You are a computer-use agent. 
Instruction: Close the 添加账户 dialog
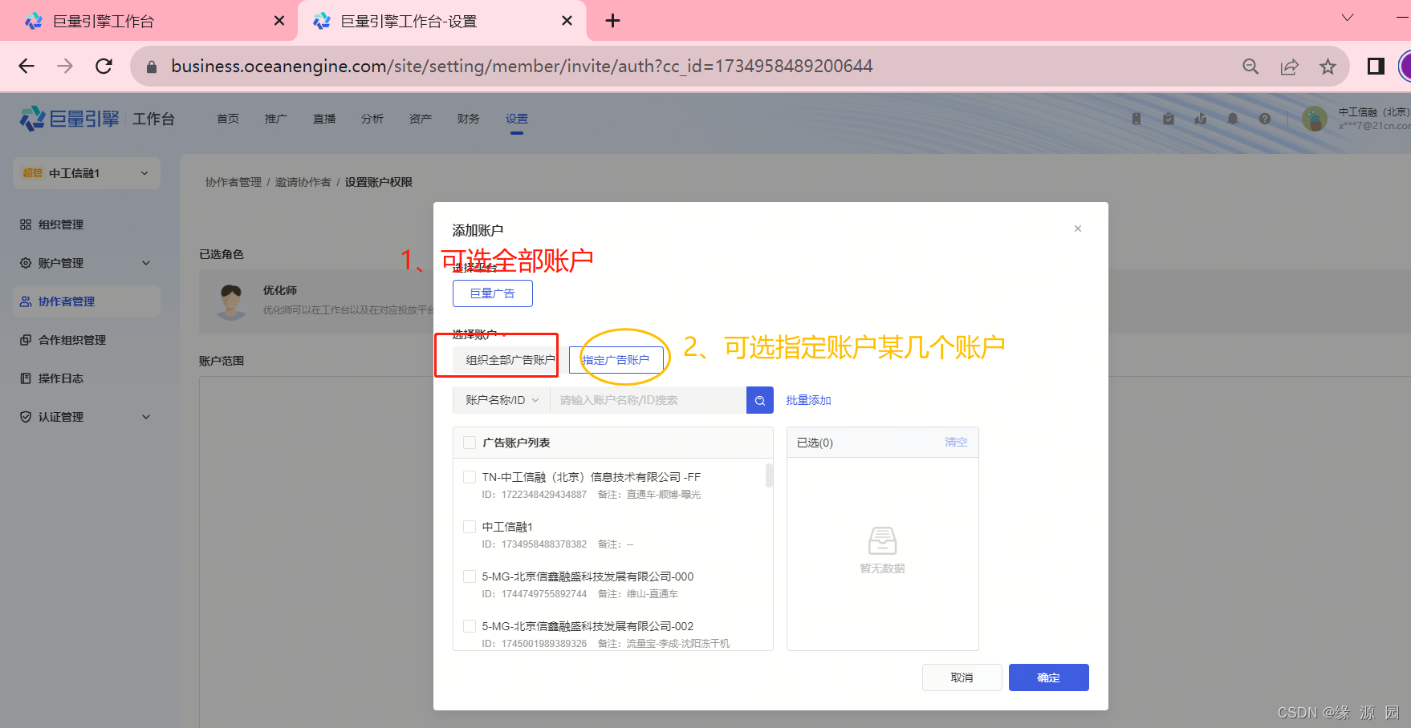(1078, 229)
